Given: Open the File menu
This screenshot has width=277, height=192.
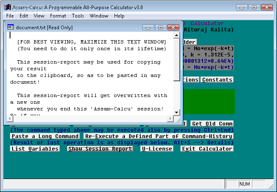Looking at the screenshot, I should 10,16.
